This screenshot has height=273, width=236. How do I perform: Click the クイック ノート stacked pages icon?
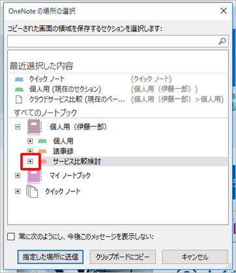tap(32, 191)
